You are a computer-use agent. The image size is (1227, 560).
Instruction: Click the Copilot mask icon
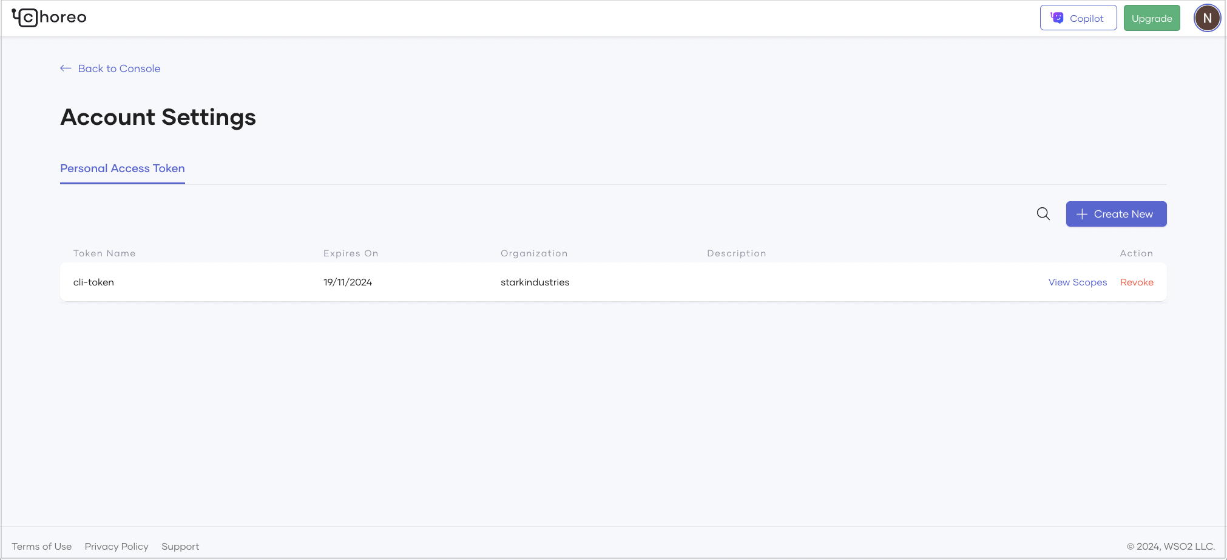pyautogui.click(x=1056, y=17)
